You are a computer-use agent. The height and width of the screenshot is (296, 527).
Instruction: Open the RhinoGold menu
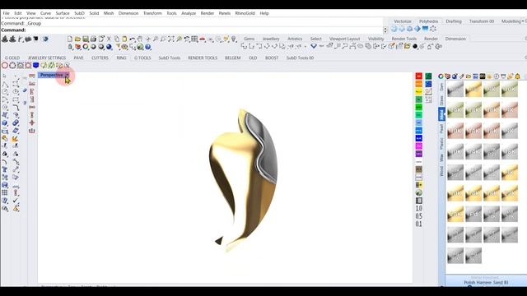245,13
